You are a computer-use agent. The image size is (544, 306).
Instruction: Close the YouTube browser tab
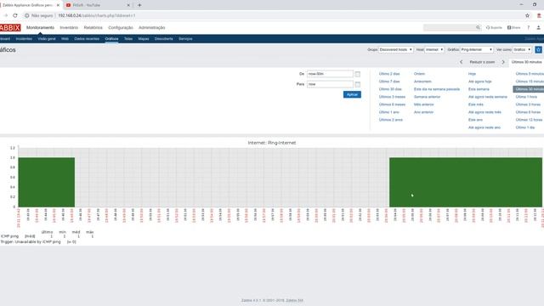tap(128, 5)
